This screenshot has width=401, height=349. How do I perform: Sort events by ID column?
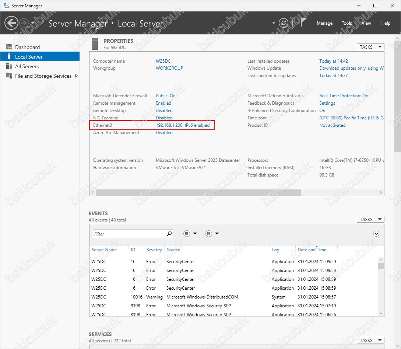coord(133,250)
